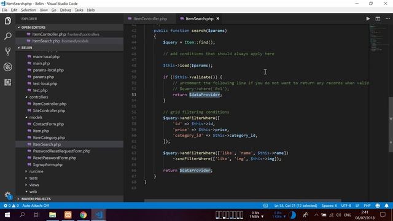Open the View menu
The width and height of the screenshot is (393, 221).
click(x=44, y=10)
